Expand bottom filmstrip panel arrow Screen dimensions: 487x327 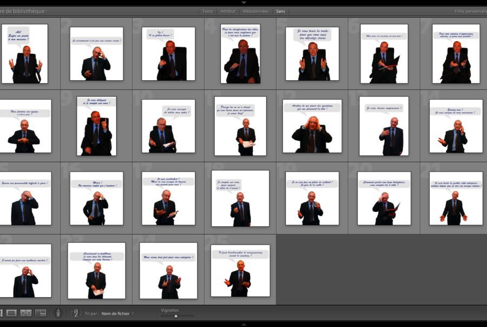coord(243,324)
